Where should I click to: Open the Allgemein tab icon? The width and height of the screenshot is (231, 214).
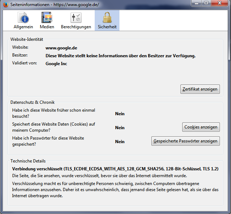23,18
